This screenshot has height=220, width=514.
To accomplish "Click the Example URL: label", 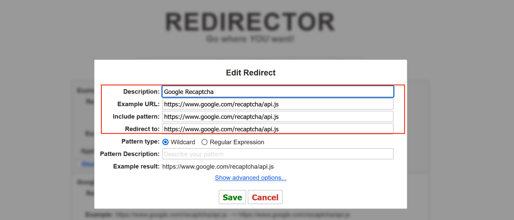I will click(x=138, y=104).
